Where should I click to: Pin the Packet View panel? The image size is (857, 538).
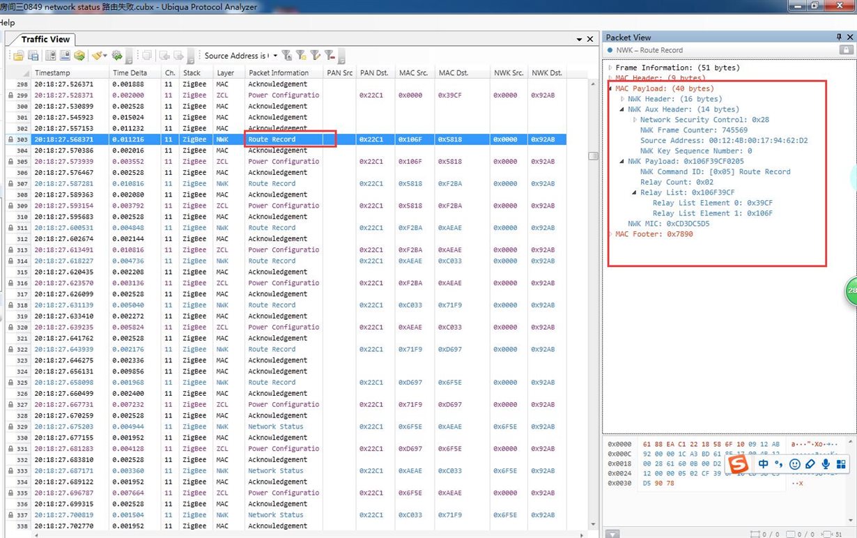(839, 38)
